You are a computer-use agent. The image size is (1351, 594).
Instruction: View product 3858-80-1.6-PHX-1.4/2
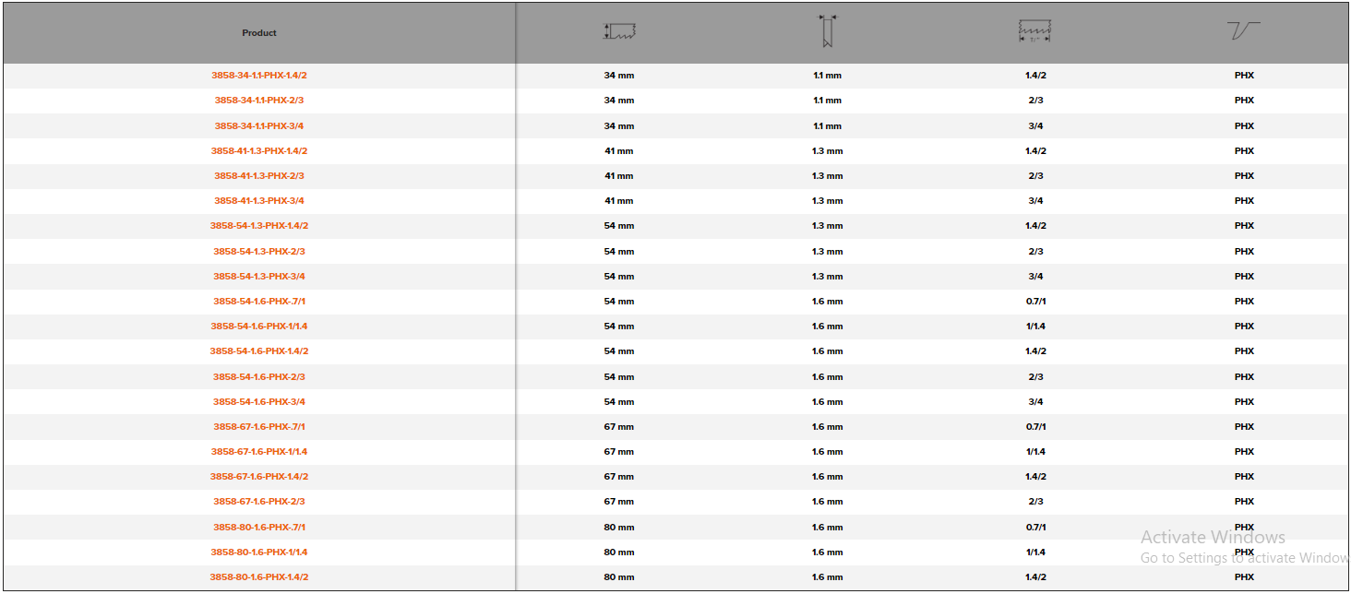pos(259,577)
